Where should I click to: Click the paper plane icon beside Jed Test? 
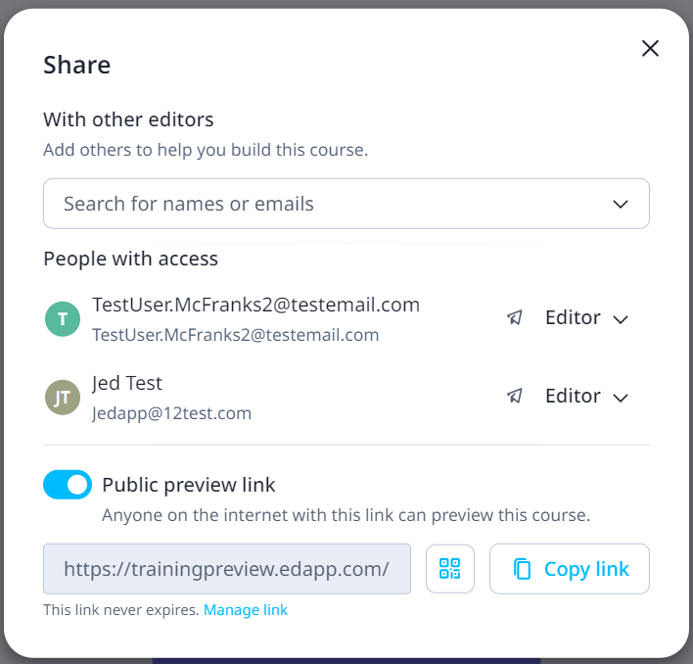[515, 397]
